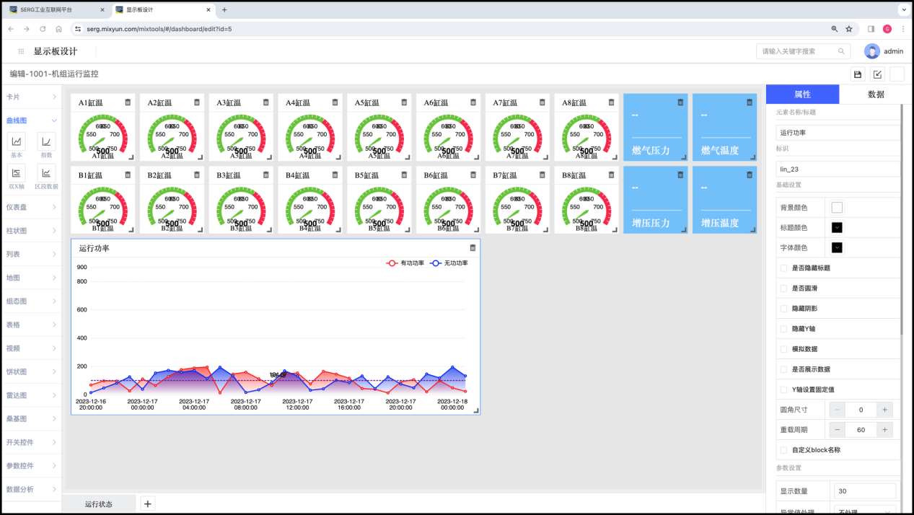Expand the 柱状图 category

point(31,231)
